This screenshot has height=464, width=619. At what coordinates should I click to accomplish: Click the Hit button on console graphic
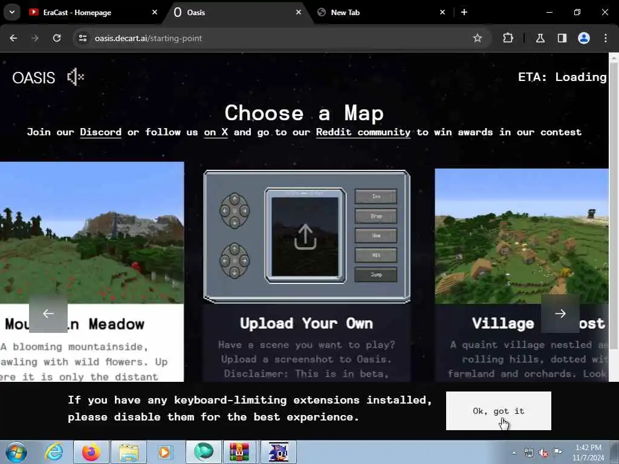coord(376,256)
